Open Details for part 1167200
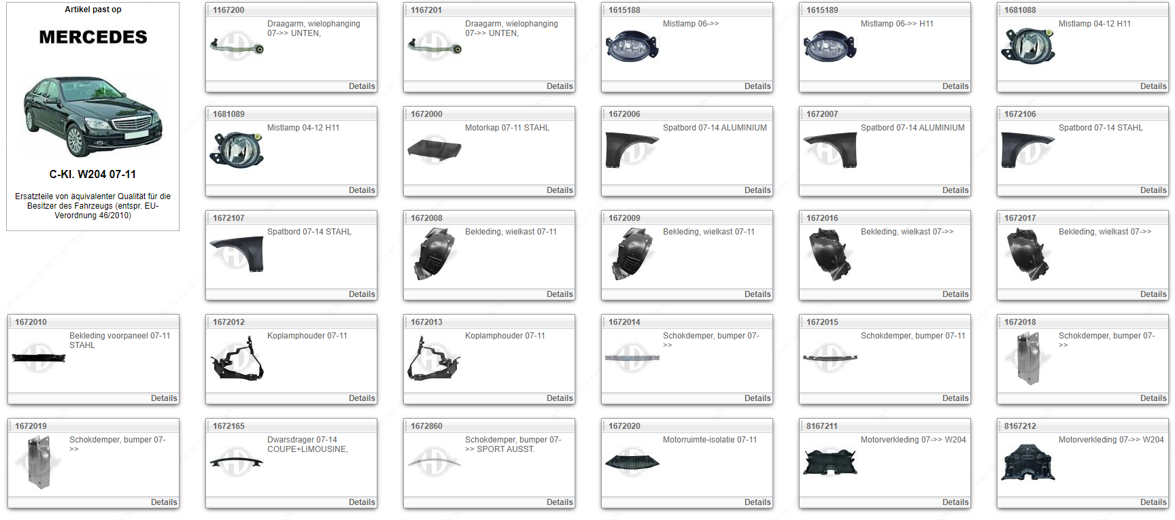This screenshot has height=520, width=1175. pos(362,86)
